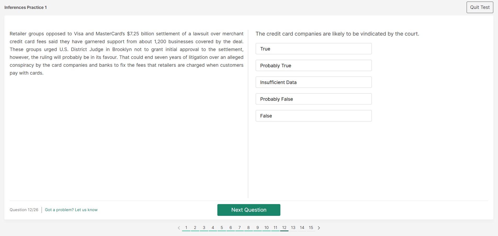
Task: Select the True answer option
Action: pyautogui.click(x=314, y=49)
